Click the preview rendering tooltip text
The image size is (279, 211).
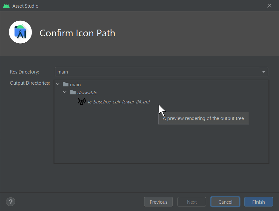coord(204,118)
